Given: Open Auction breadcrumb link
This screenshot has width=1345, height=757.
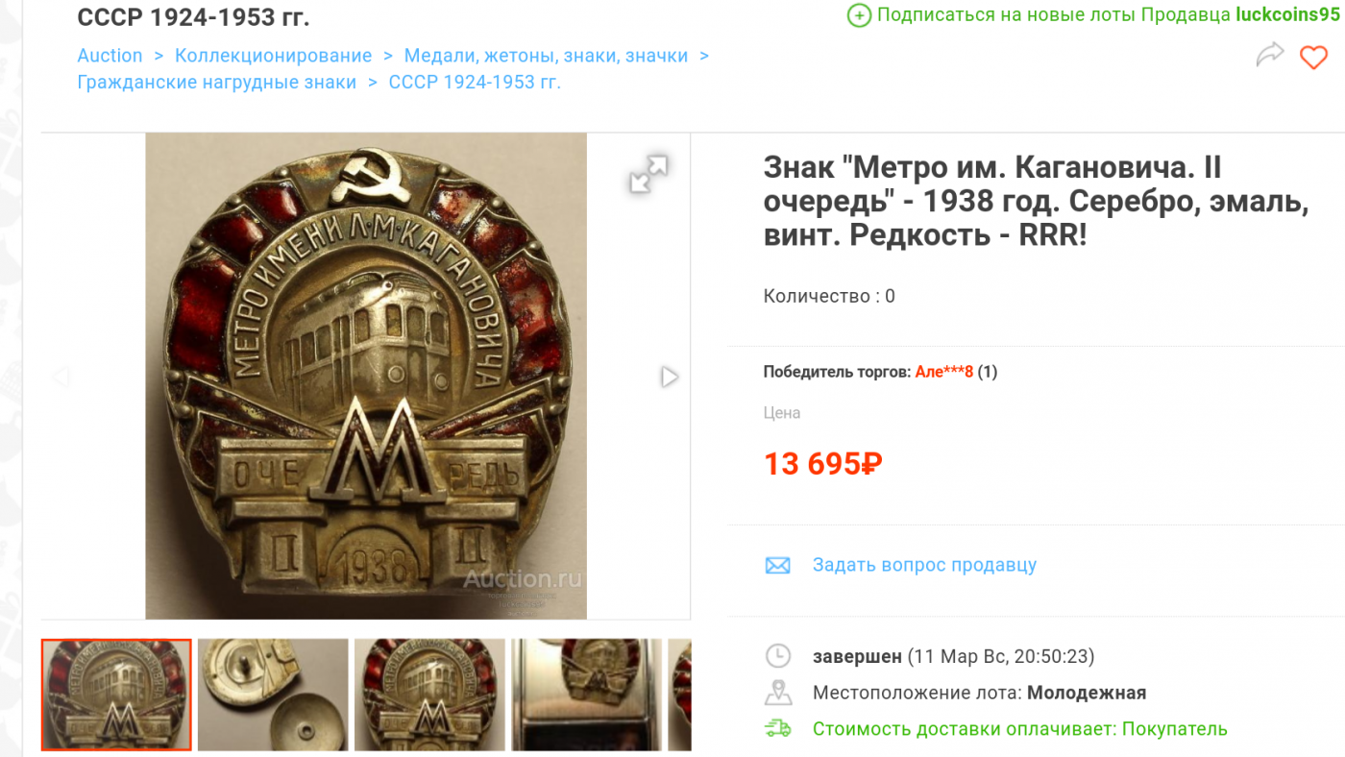Looking at the screenshot, I should click(110, 56).
